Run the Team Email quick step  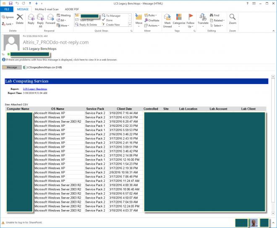pyautogui.click(x=84, y=20)
